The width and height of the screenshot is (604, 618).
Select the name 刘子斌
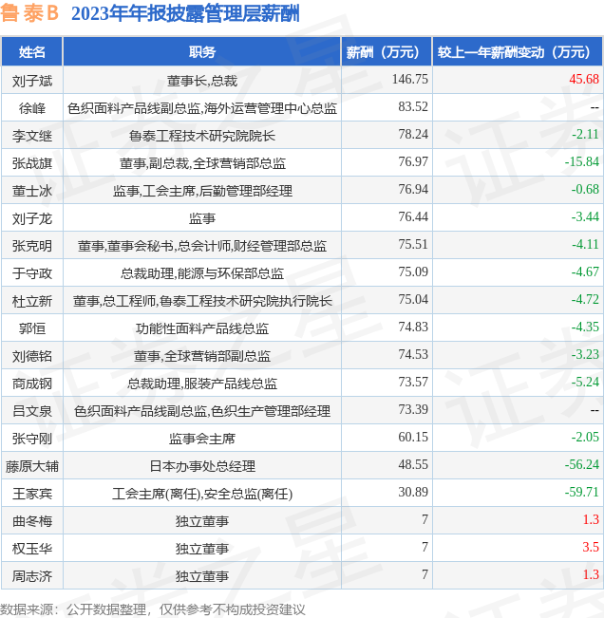[x=32, y=81]
